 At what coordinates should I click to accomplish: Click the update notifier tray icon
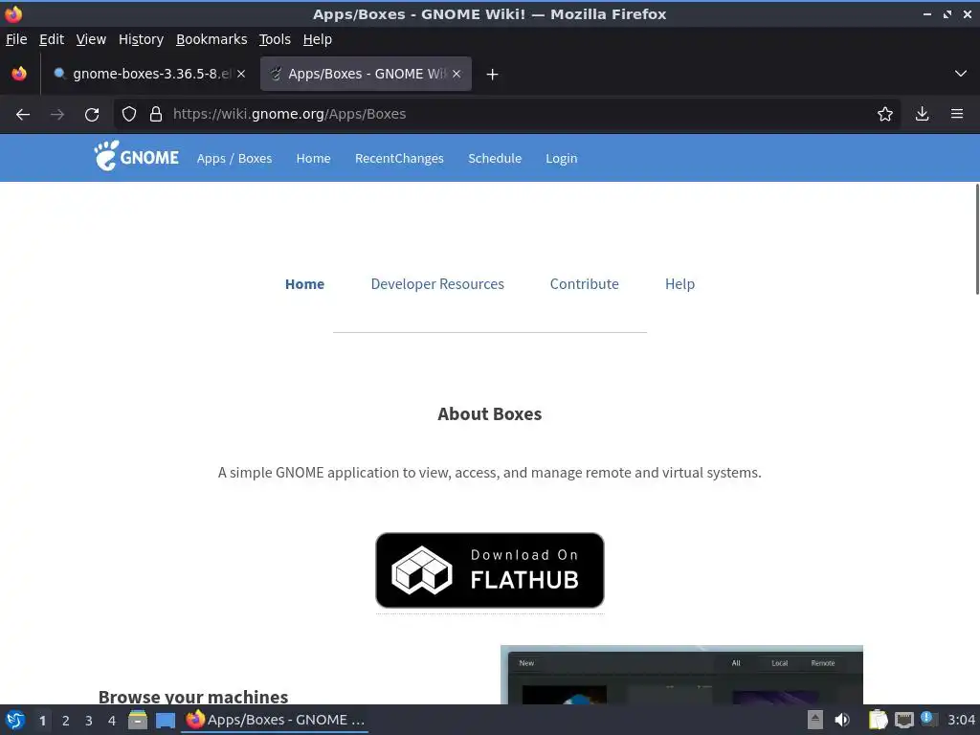tap(928, 719)
